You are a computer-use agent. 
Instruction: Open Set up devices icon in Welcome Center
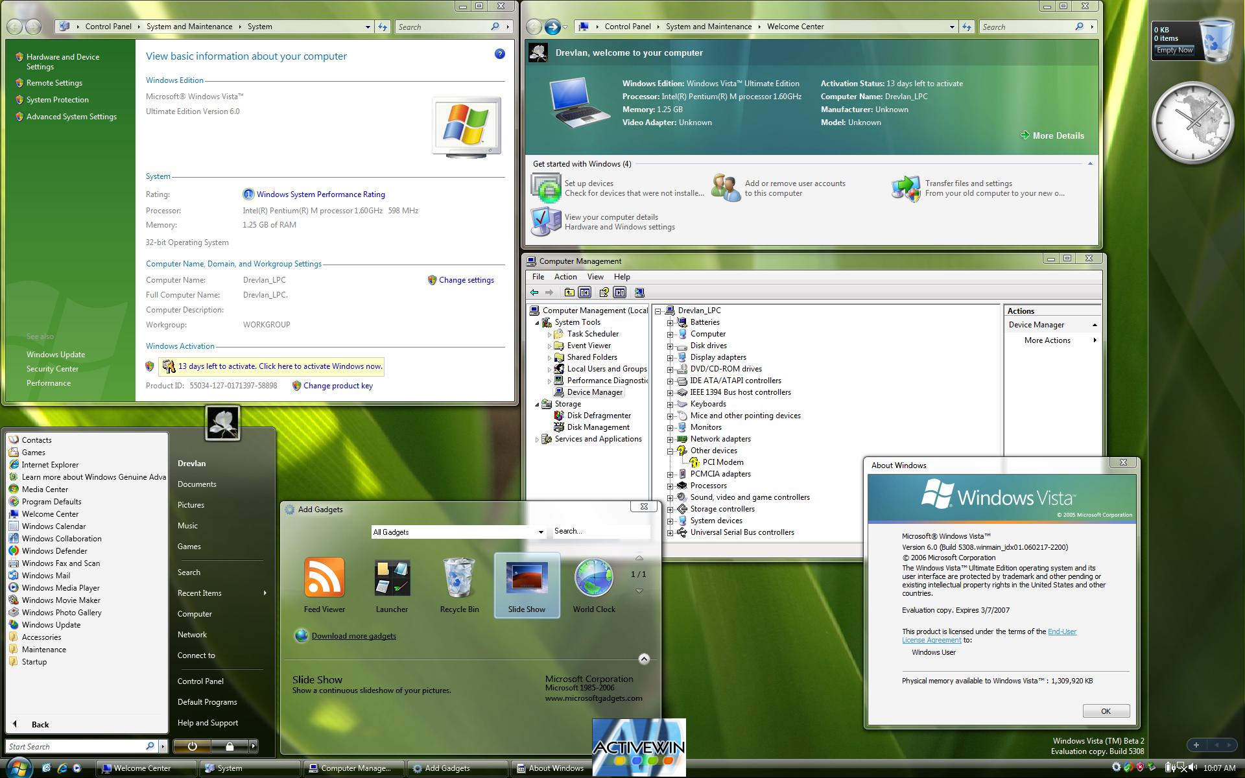click(546, 188)
